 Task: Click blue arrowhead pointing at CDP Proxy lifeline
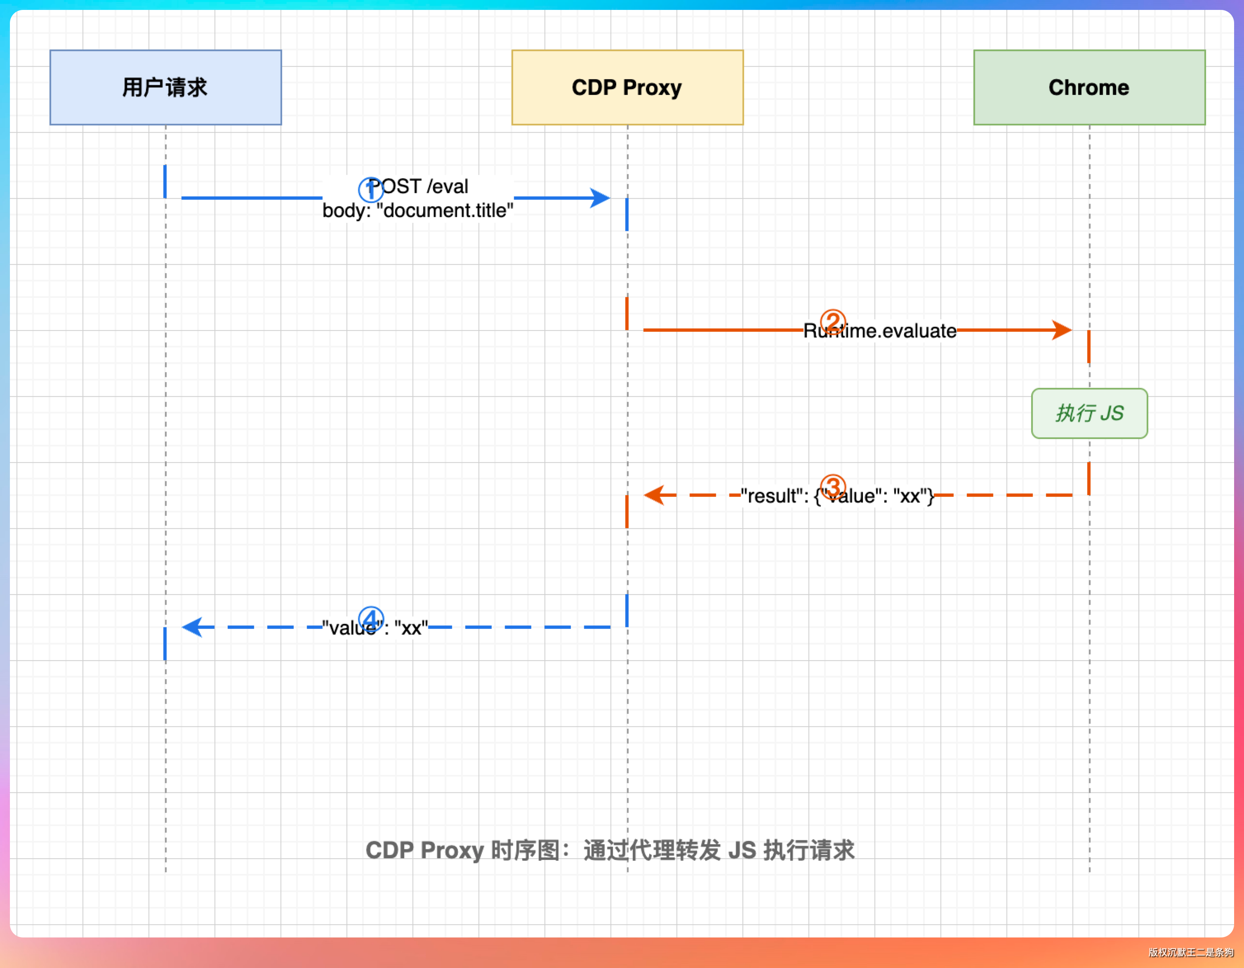(601, 198)
